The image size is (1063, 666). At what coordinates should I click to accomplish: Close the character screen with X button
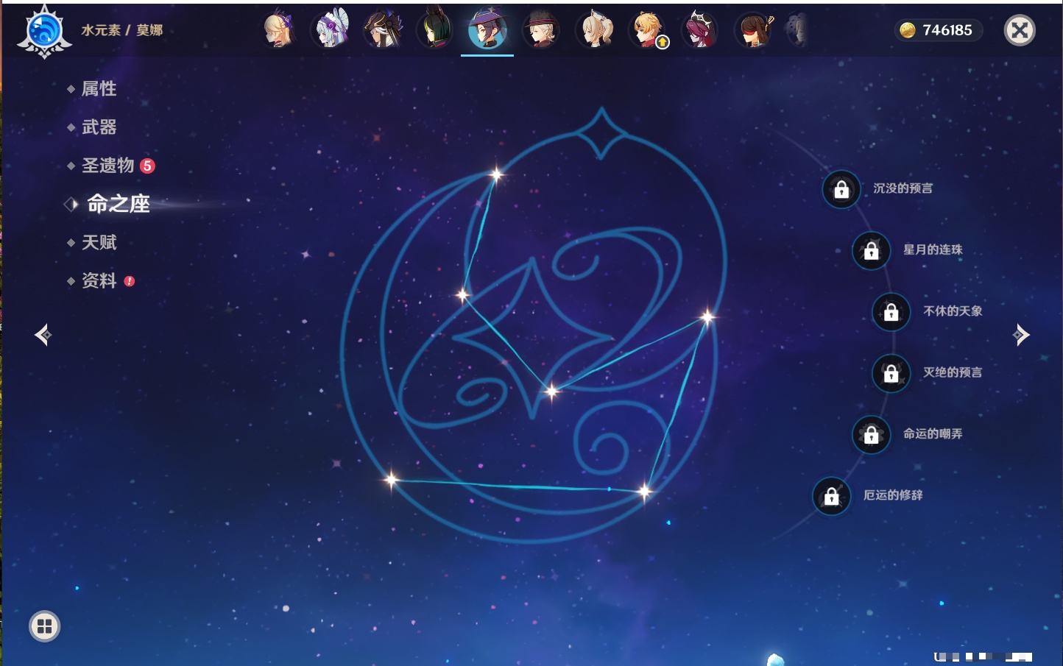pyautogui.click(x=1020, y=30)
